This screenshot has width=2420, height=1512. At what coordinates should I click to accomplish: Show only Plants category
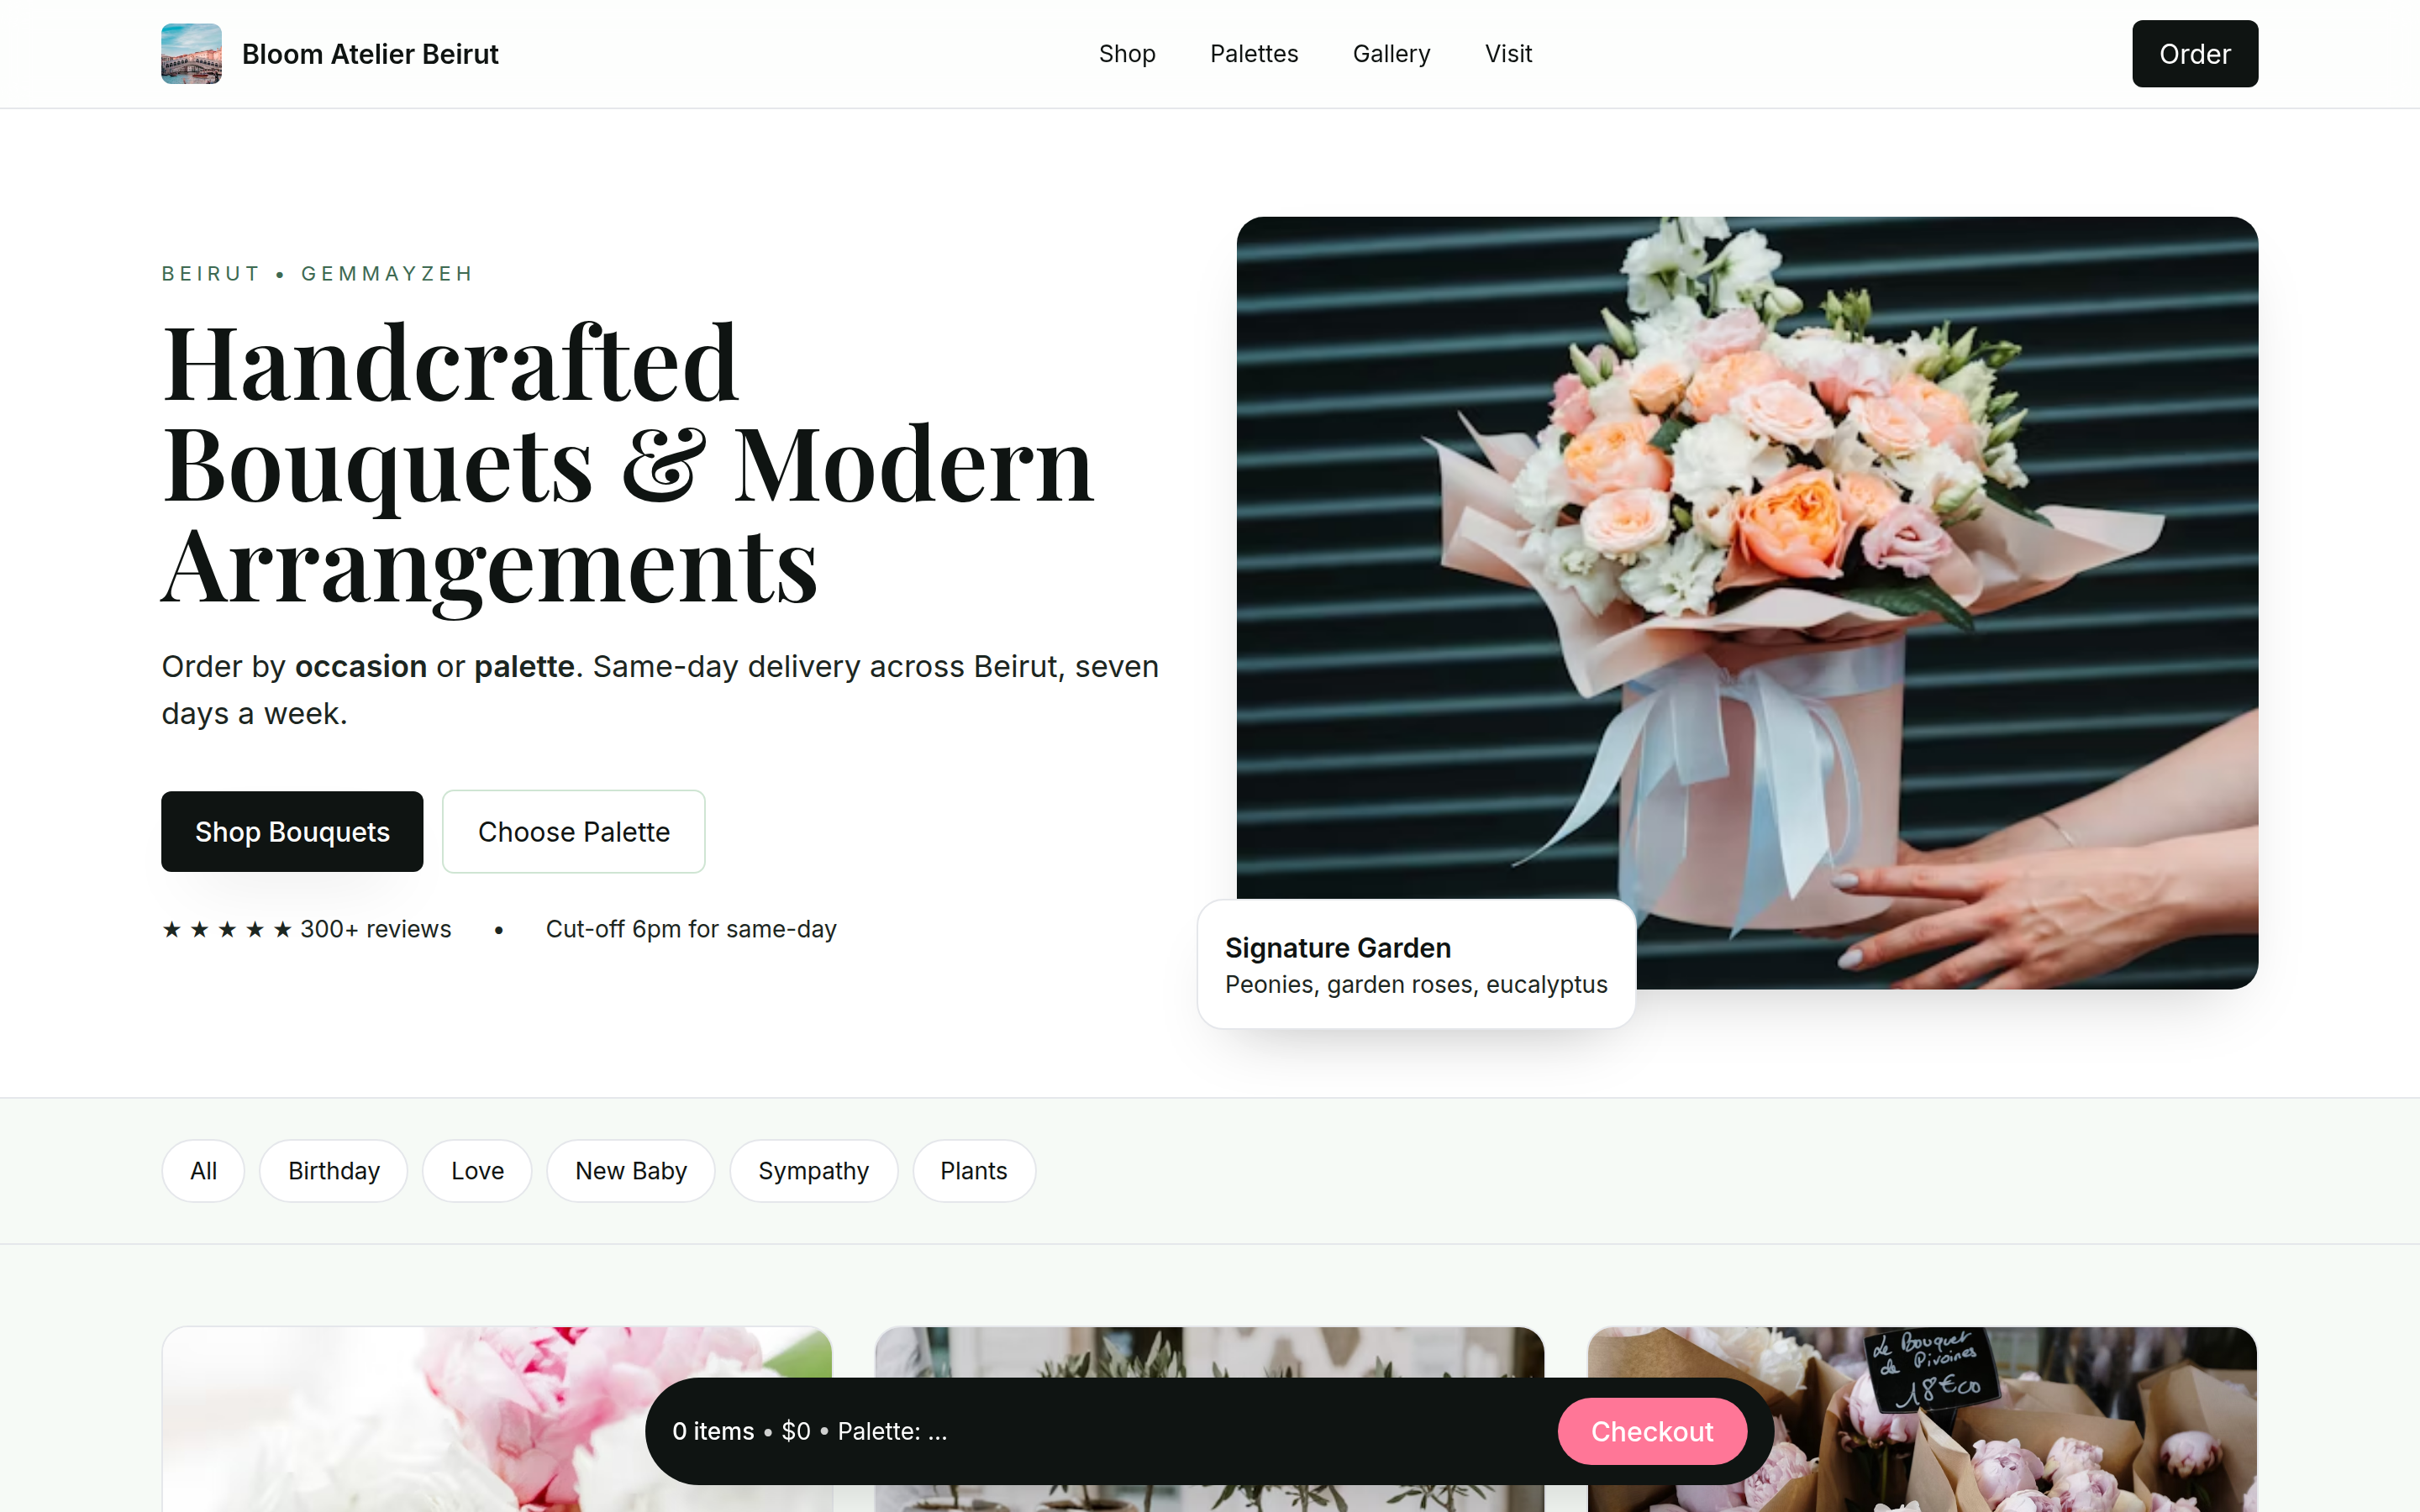click(973, 1170)
